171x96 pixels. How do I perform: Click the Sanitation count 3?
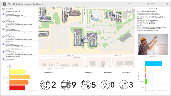131,85
